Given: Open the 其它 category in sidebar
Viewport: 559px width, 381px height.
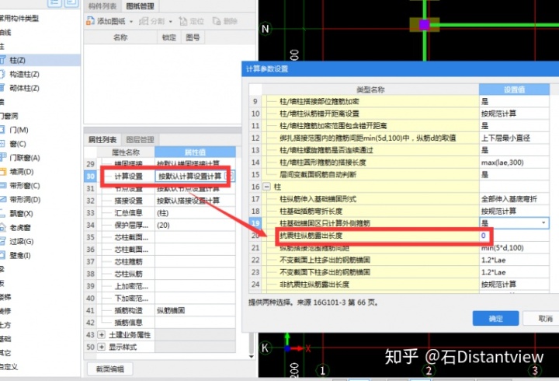Looking at the screenshot, I should tap(5, 352).
